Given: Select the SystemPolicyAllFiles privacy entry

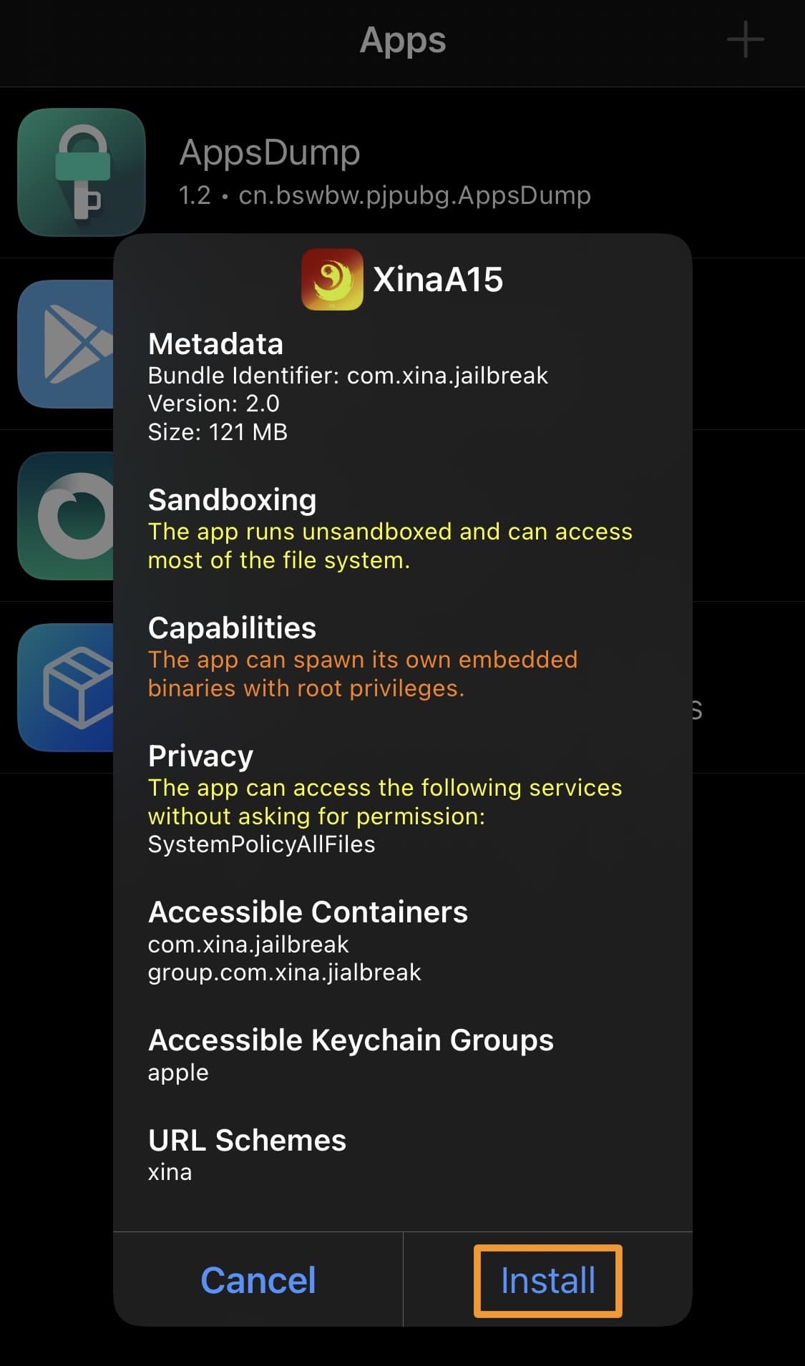Looking at the screenshot, I should 261,844.
